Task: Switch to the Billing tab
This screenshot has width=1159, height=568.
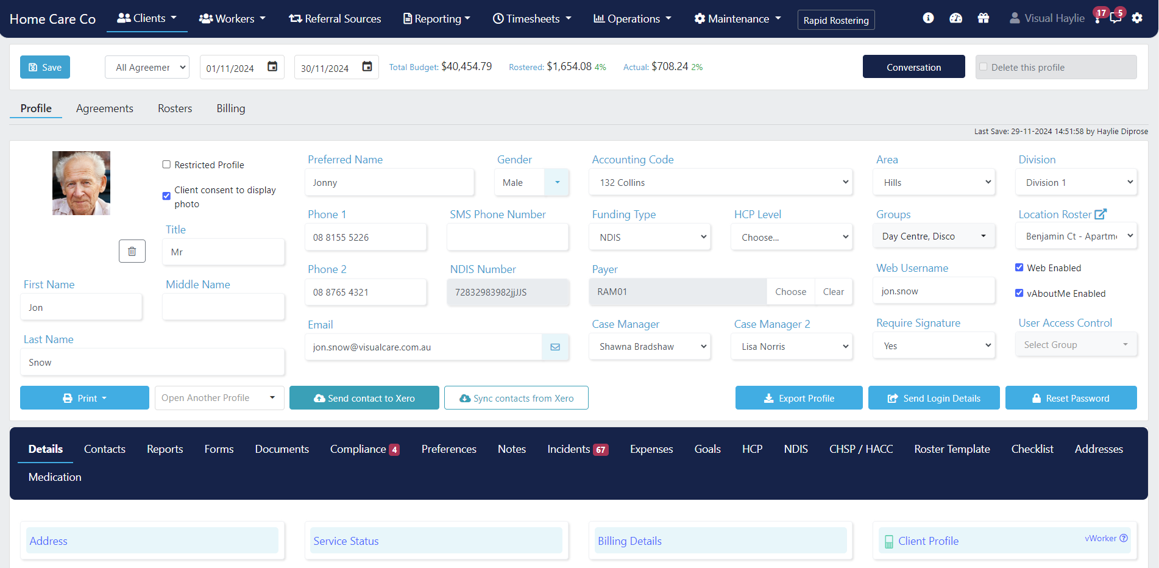Action: click(x=231, y=108)
